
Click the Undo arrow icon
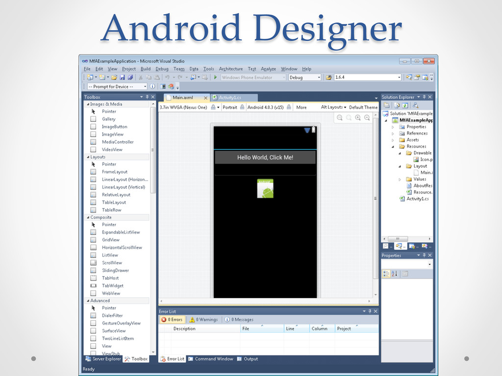pos(167,77)
